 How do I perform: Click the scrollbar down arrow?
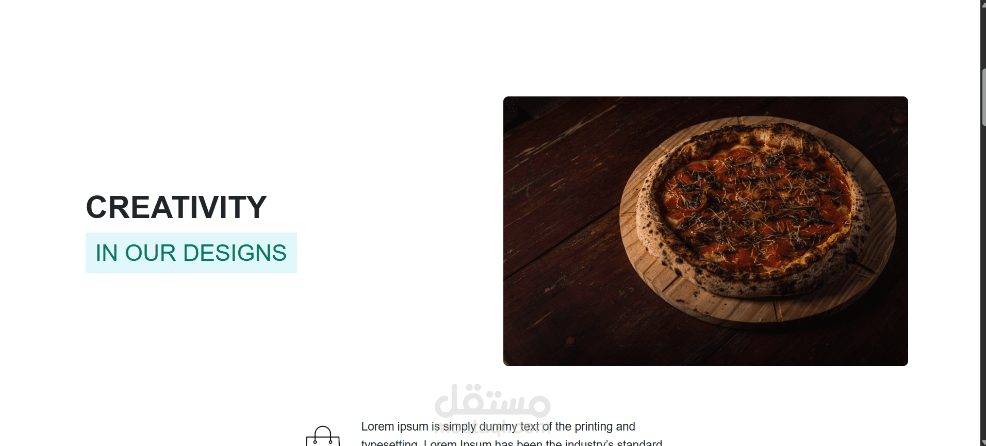[x=983, y=443]
